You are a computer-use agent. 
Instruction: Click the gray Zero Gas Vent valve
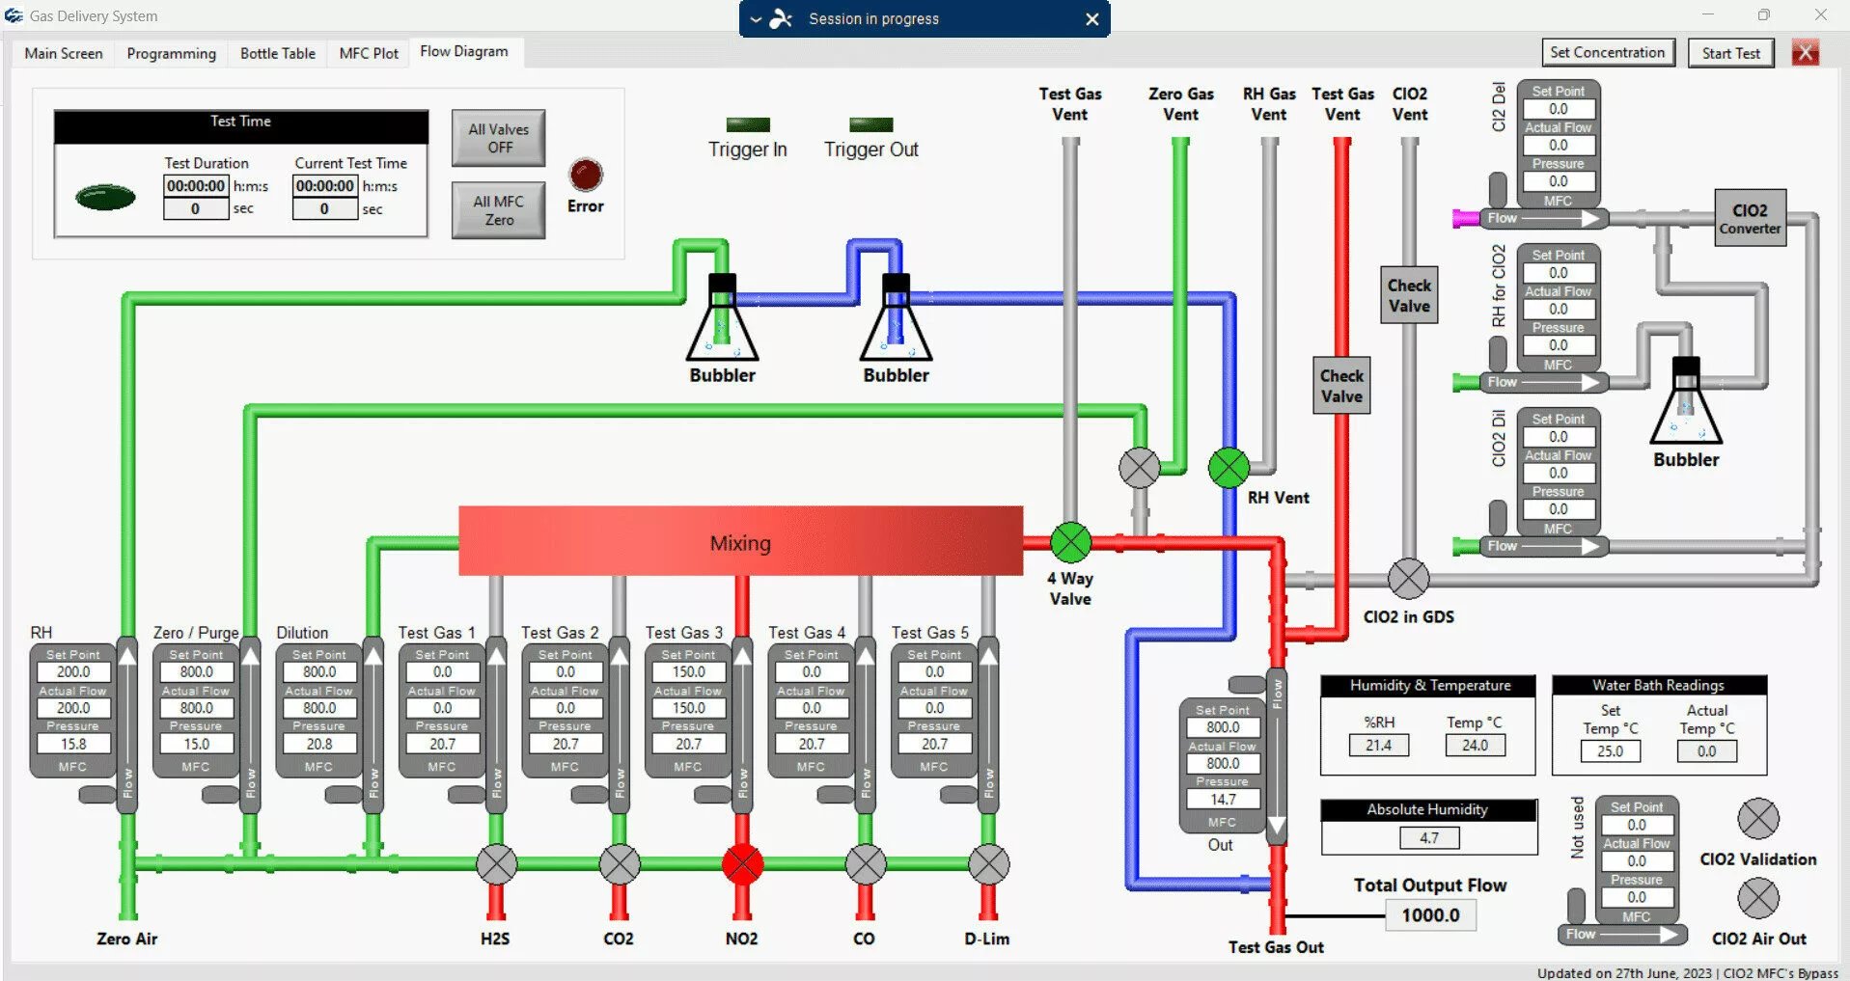1139,468
